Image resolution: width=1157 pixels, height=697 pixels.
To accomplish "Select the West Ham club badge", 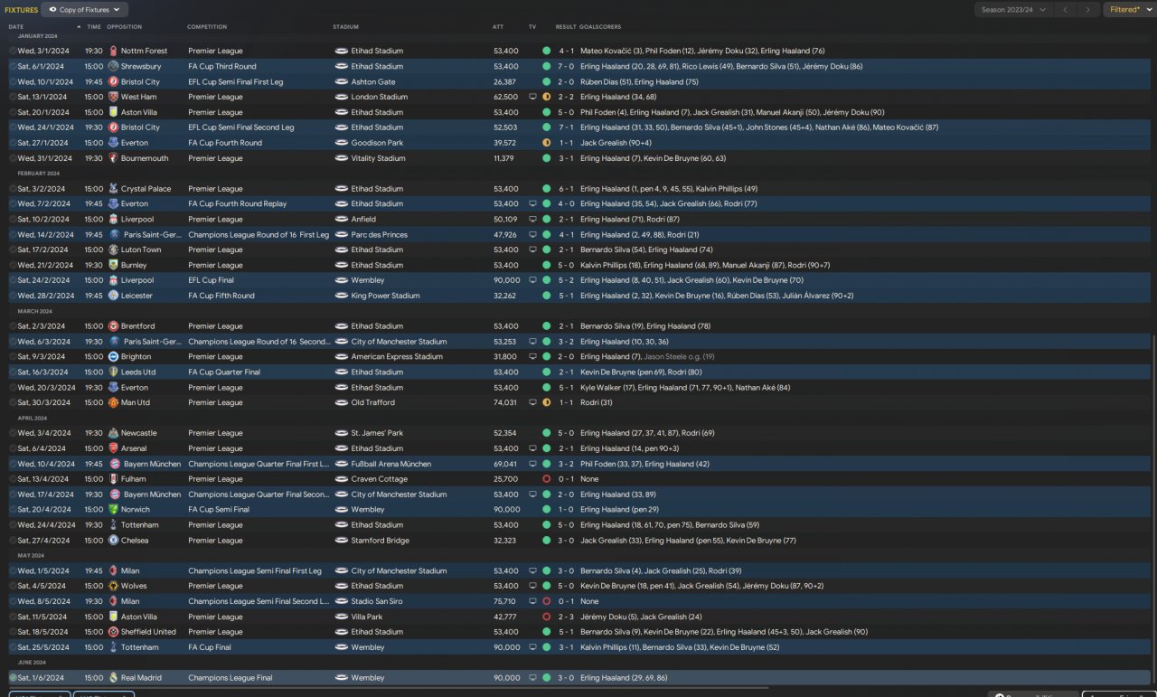I will 113,97.
